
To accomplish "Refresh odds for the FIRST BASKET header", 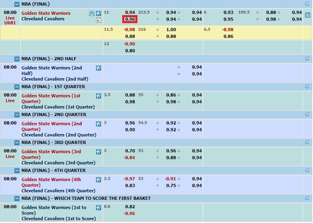I will tap(307, 198).
